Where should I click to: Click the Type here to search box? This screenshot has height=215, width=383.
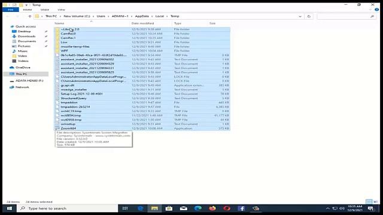pyautogui.click(x=68, y=208)
